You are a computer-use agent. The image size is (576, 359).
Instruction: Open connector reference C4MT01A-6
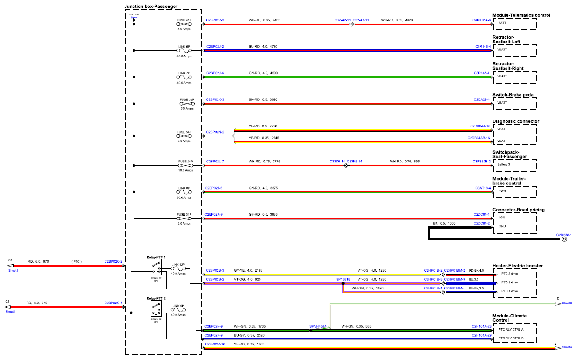pos(481,20)
